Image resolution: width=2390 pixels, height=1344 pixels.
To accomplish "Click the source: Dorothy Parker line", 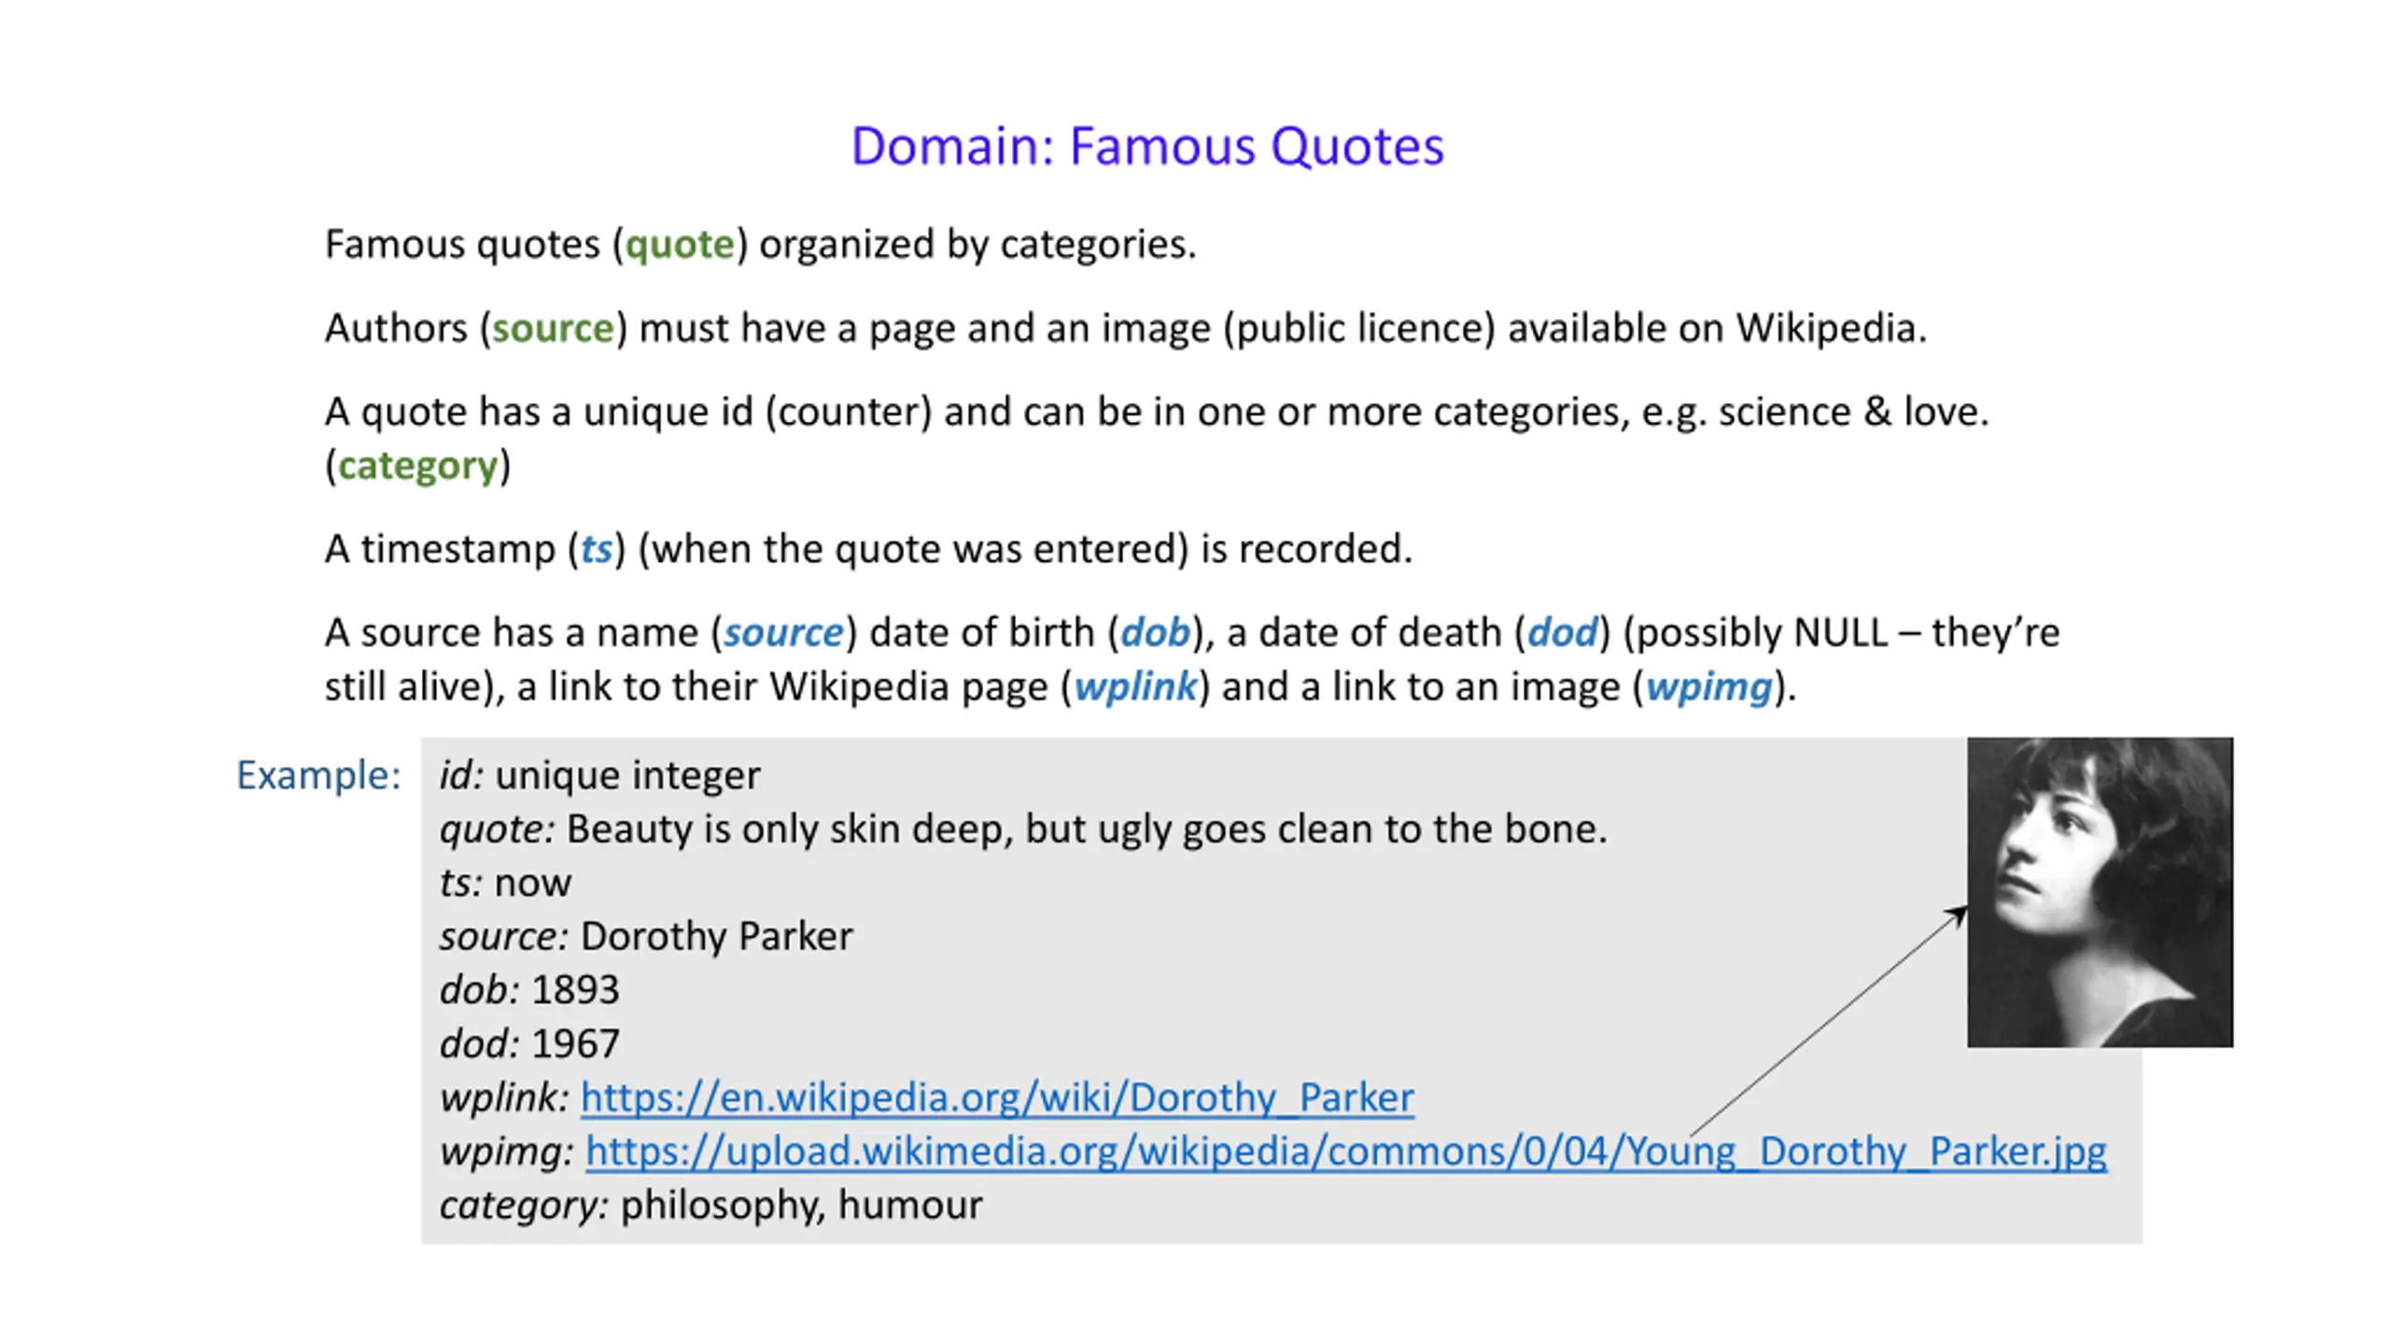I will 646,936.
